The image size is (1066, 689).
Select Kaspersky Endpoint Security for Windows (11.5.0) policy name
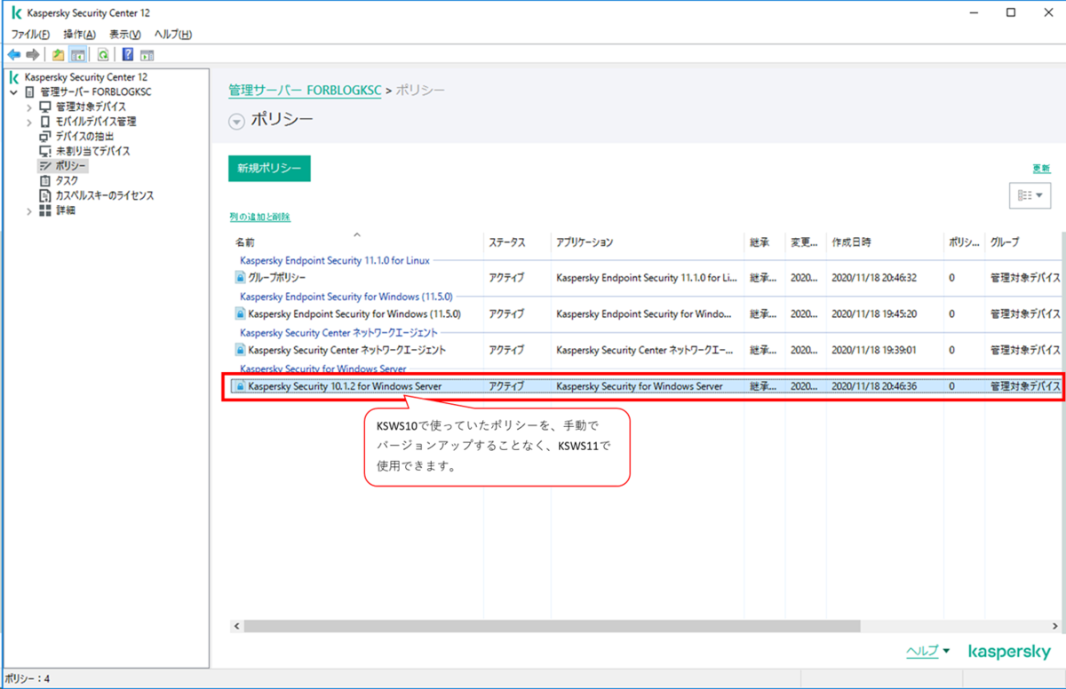tap(354, 313)
